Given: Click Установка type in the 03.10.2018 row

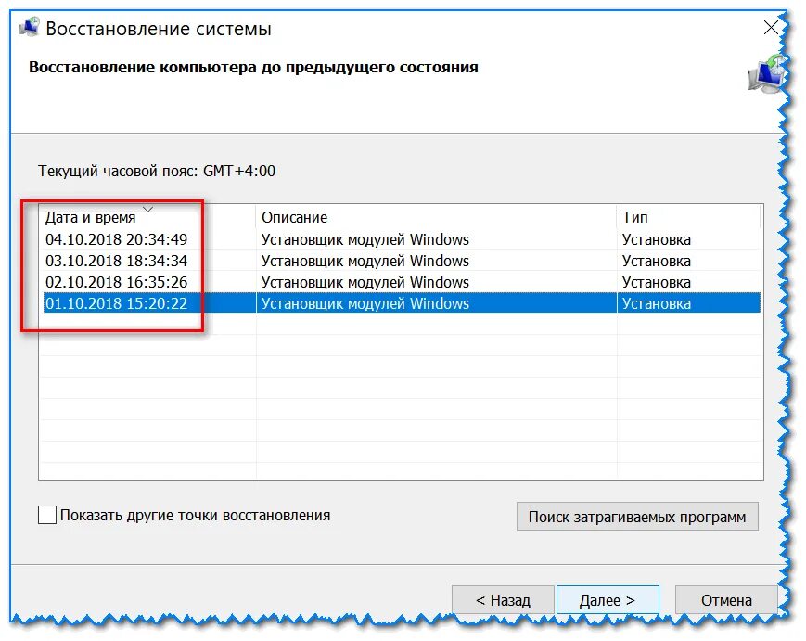Looking at the screenshot, I should point(657,261).
